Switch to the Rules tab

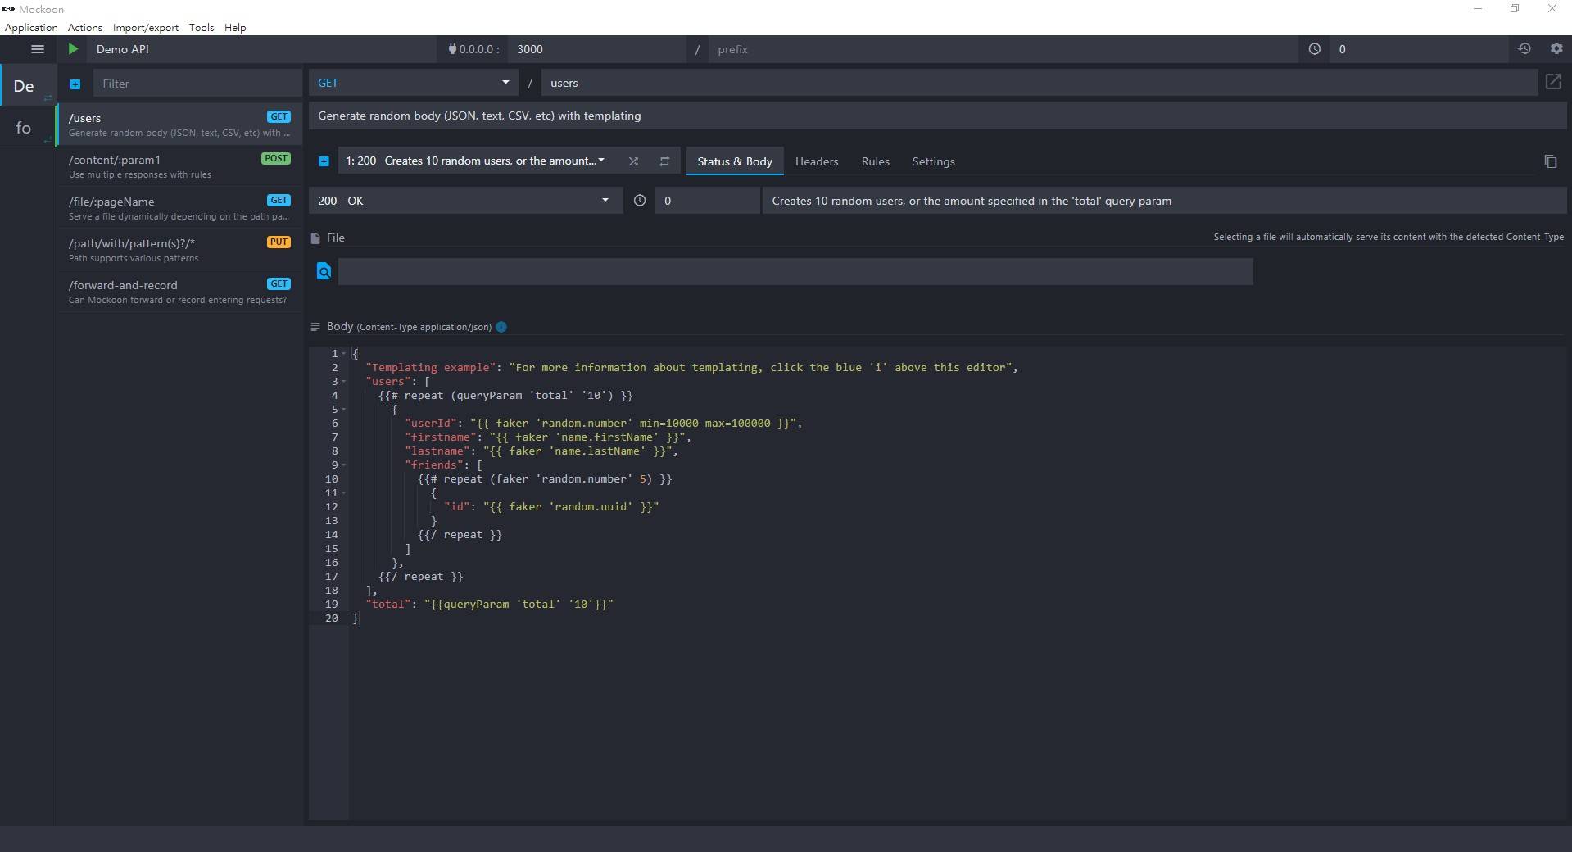click(x=875, y=161)
